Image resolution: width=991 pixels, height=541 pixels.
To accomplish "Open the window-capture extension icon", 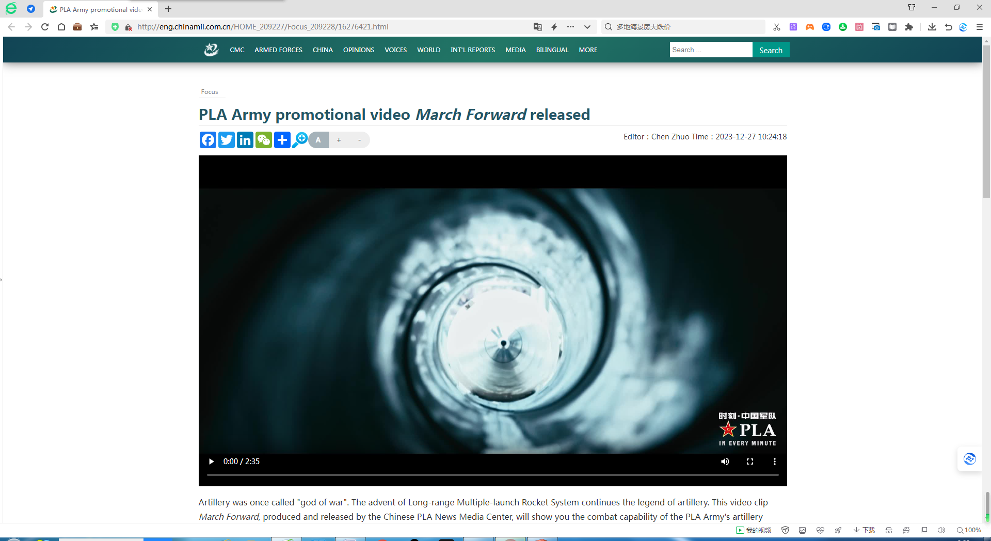I will 876,27.
